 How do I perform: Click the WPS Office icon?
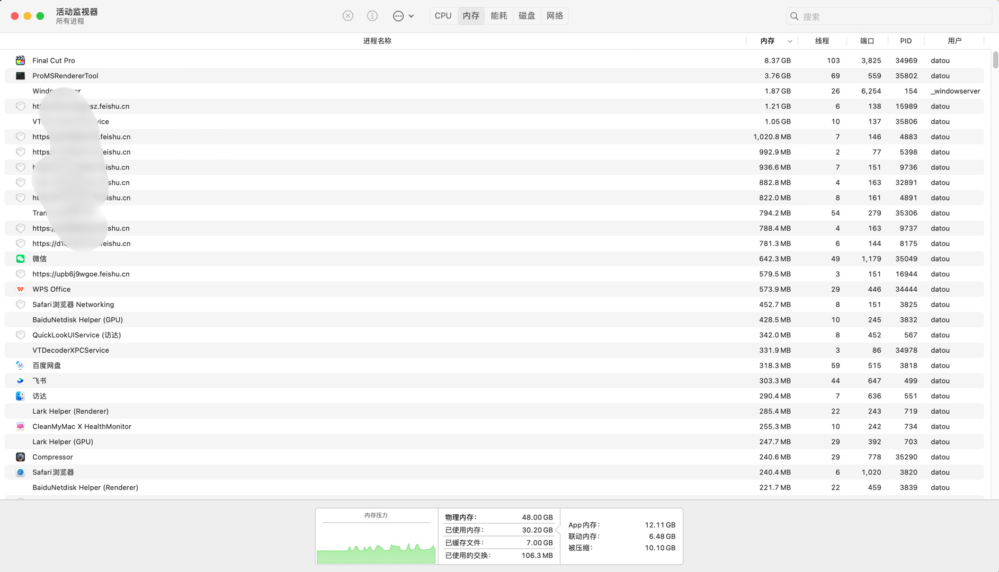(20, 289)
